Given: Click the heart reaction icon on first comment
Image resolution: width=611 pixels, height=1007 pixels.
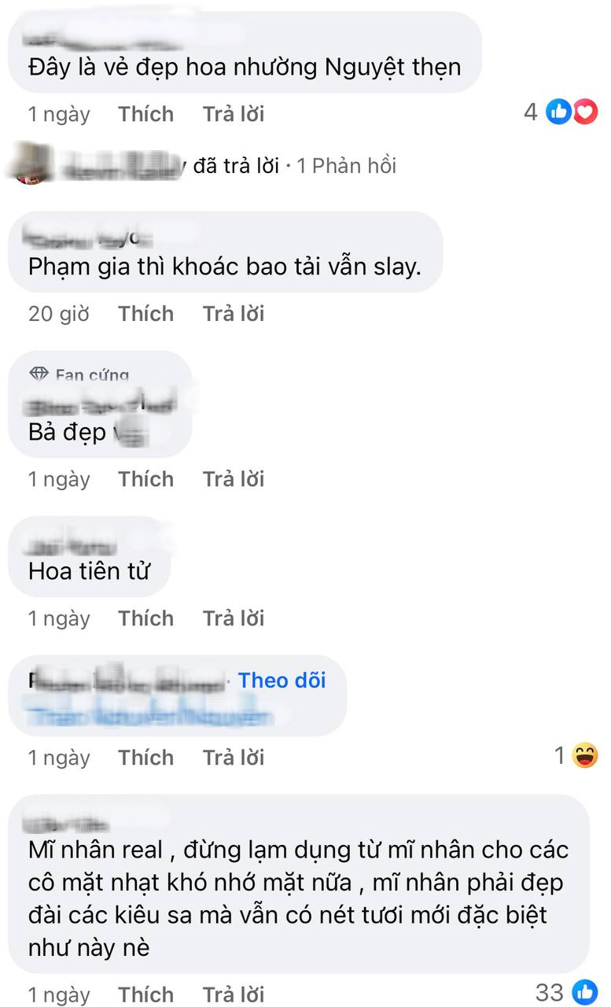Looking at the screenshot, I should pos(584,113).
